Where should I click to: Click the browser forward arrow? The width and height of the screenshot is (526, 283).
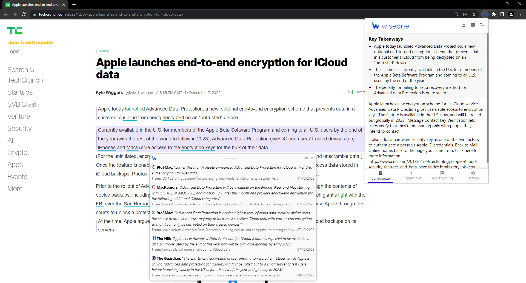tap(15, 14)
